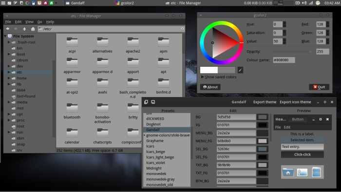Click Export theme in Gandalf

pos(265,102)
